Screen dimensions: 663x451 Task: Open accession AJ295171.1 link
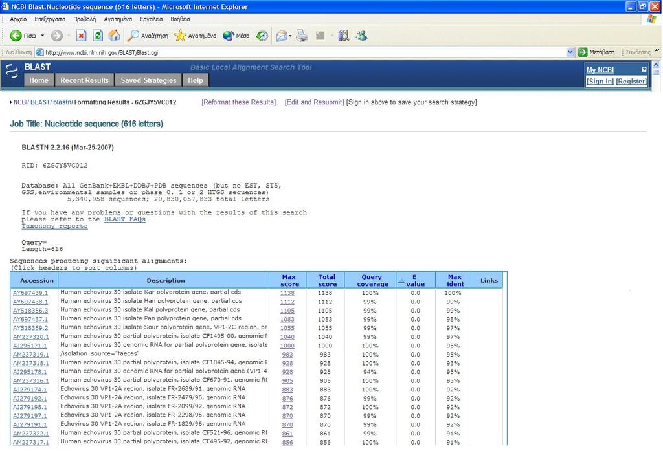(30, 346)
